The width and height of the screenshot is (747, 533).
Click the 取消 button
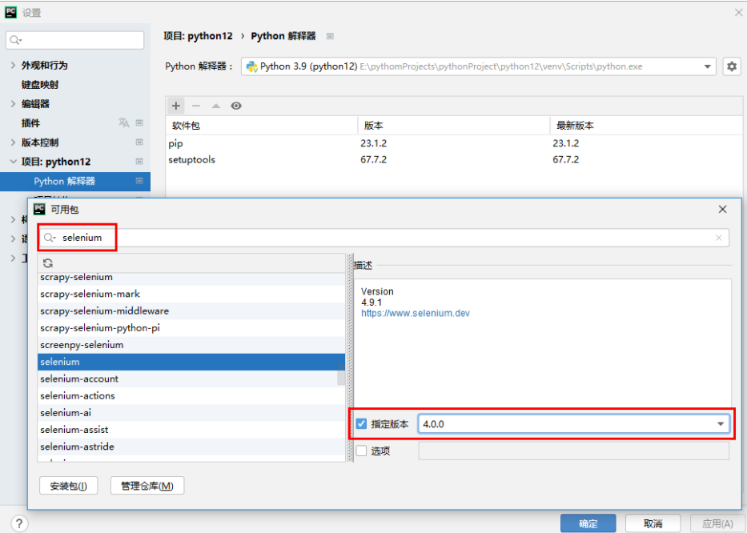pyautogui.click(x=653, y=523)
